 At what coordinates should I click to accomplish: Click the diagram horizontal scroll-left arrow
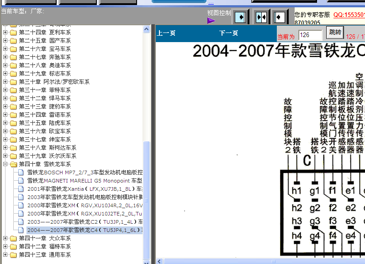(x=159, y=261)
